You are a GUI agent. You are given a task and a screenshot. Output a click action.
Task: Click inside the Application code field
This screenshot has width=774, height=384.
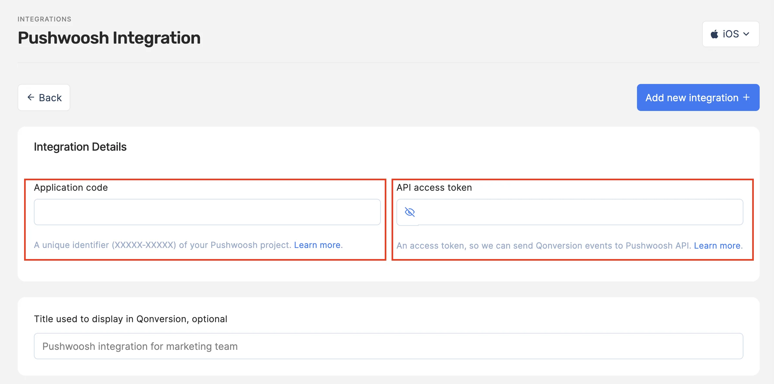point(207,212)
